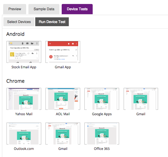View the AOL Mail preview thumbnail
The width and height of the screenshot is (168, 157).
(x=63, y=99)
